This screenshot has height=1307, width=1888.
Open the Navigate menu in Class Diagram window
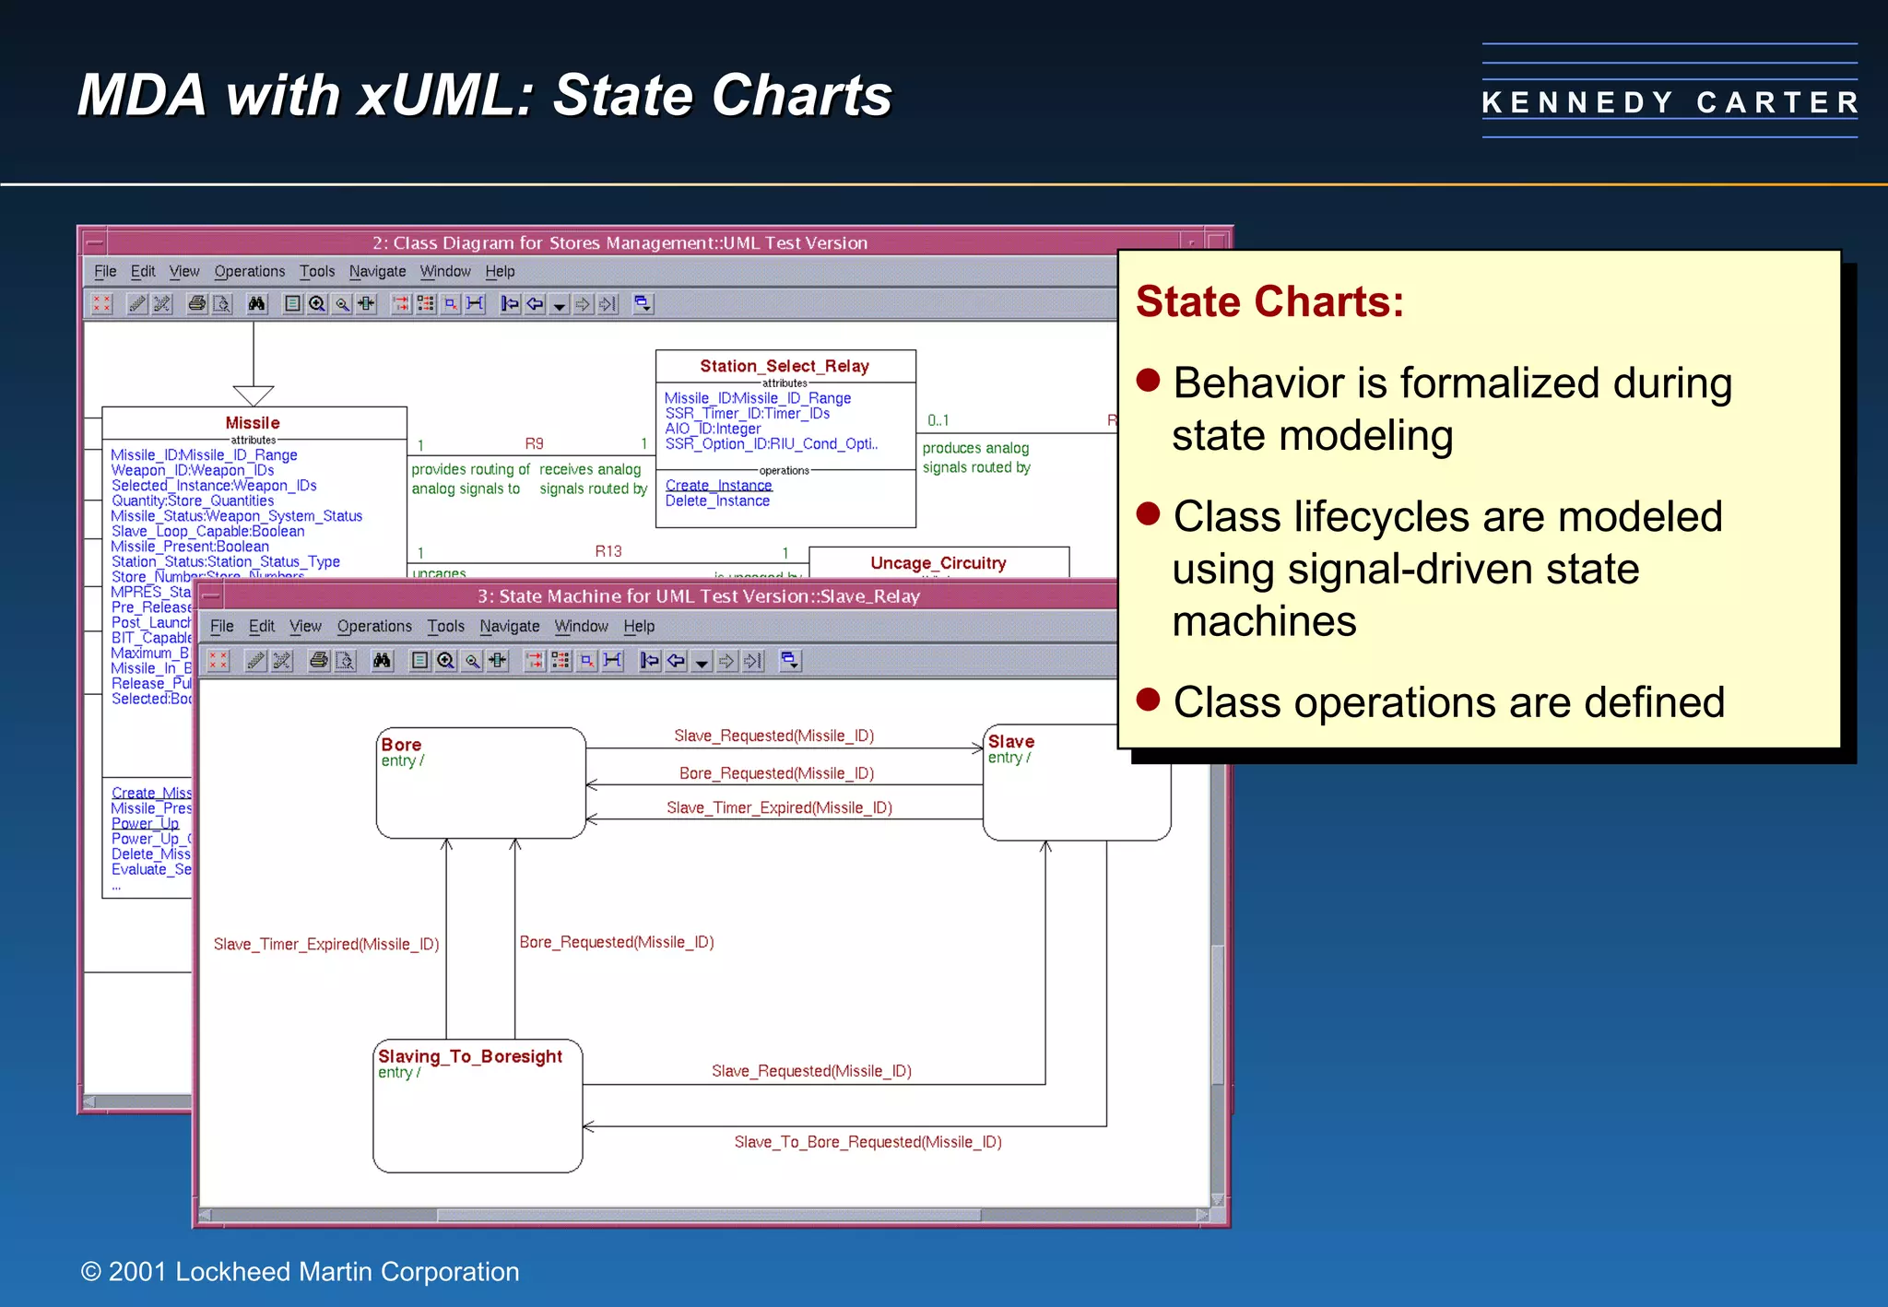377,271
